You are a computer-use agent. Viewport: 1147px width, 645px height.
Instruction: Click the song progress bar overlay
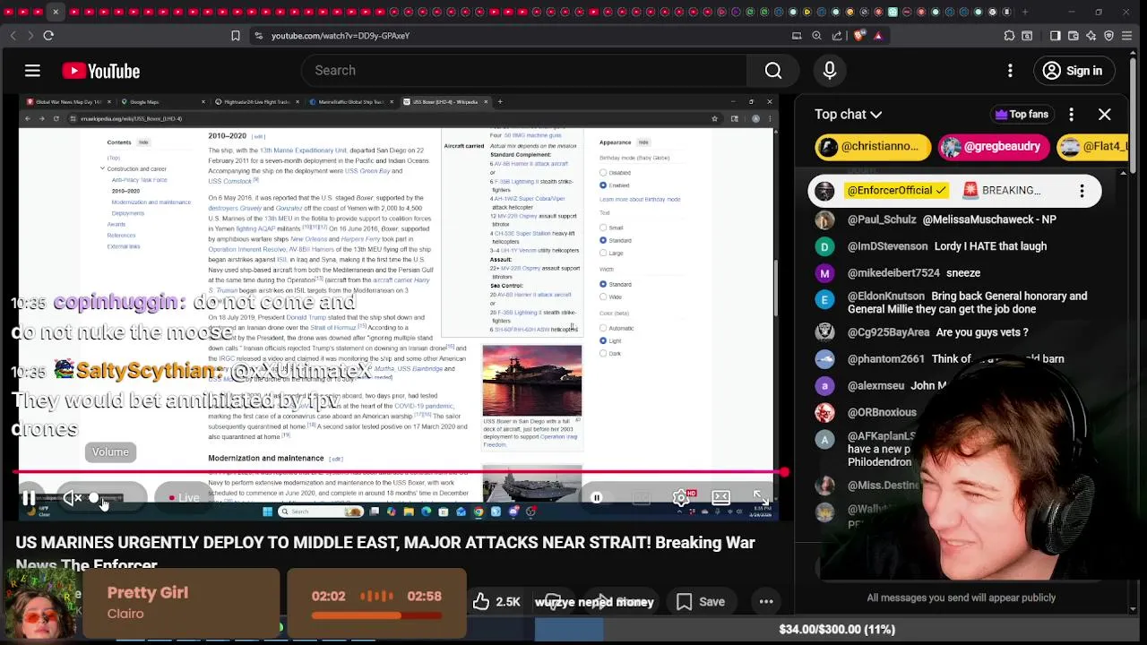click(376, 615)
